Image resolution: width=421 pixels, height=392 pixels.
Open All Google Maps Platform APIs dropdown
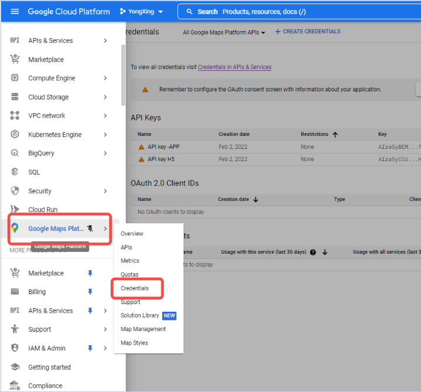pos(224,32)
